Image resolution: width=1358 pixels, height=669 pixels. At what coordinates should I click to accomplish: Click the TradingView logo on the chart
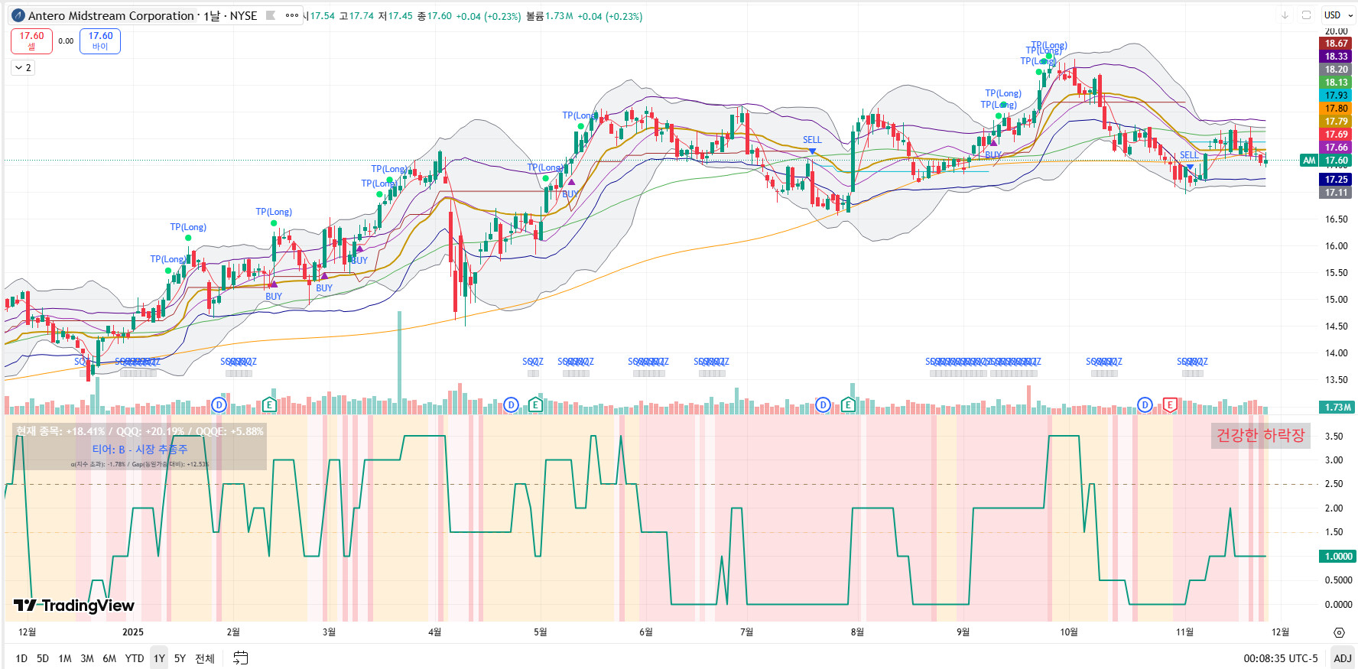tap(73, 606)
